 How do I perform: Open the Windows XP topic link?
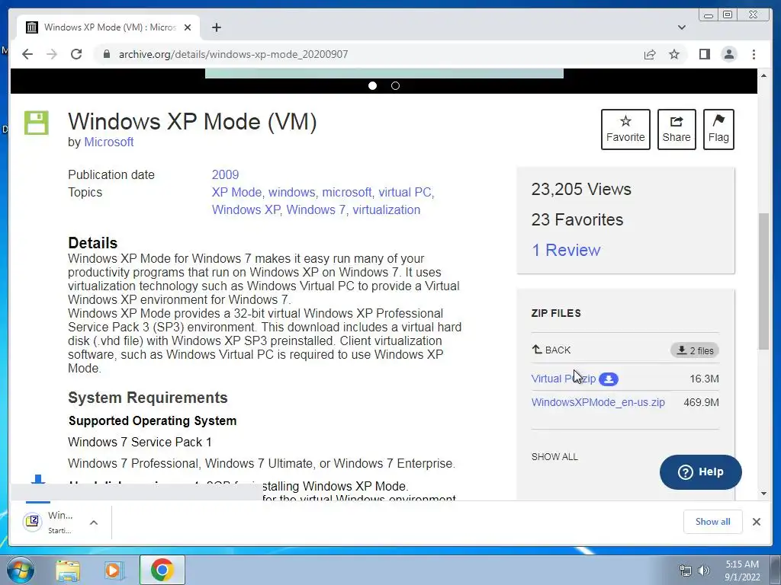[246, 209]
